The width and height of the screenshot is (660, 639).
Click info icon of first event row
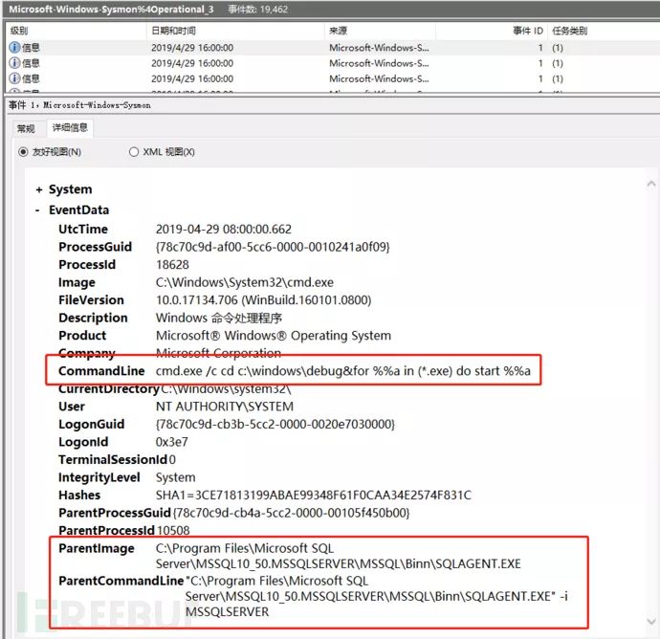(x=14, y=47)
